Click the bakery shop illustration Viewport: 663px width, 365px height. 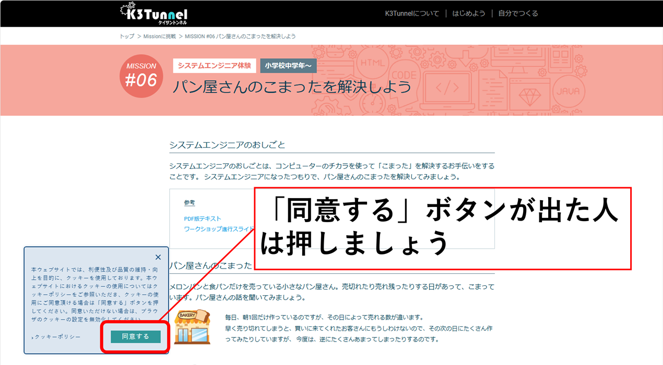pyautogui.click(x=192, y=327)
